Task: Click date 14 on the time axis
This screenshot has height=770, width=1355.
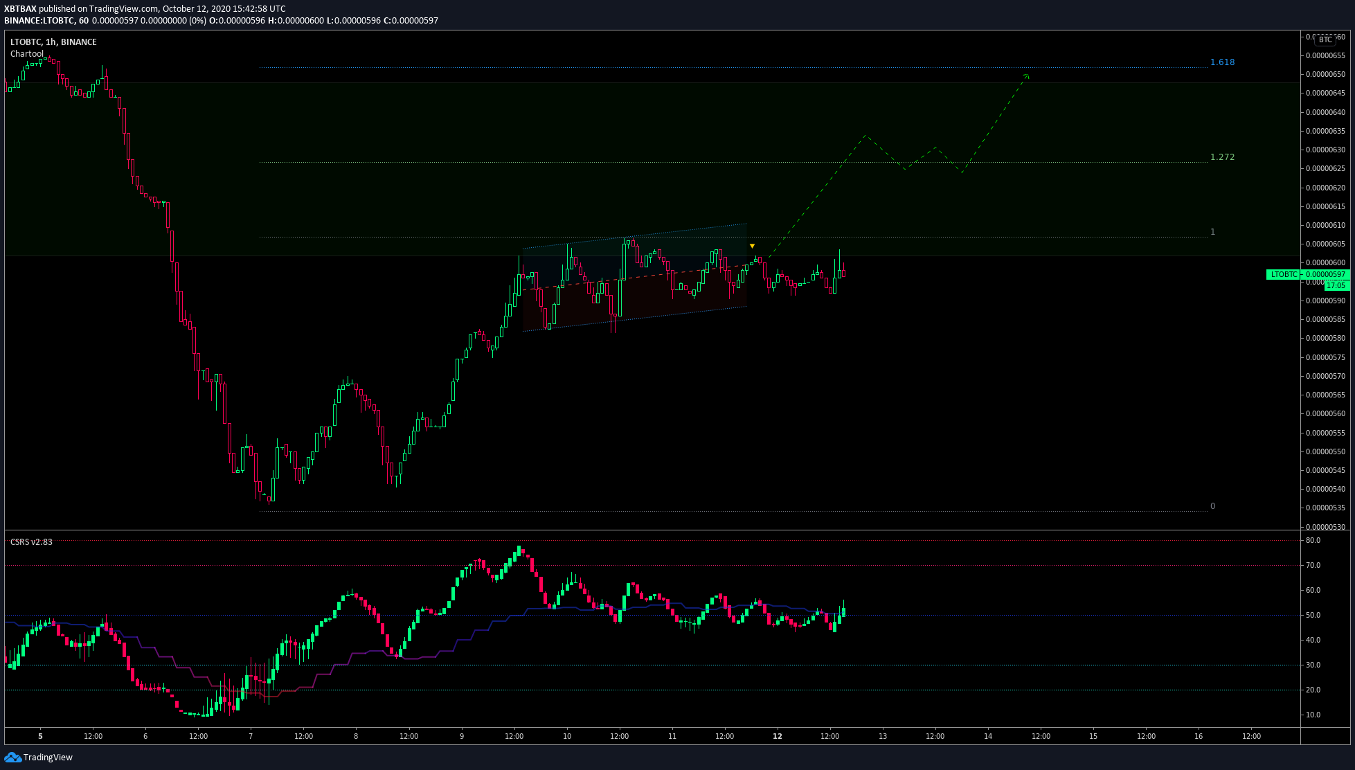Action: click(988, 736)
